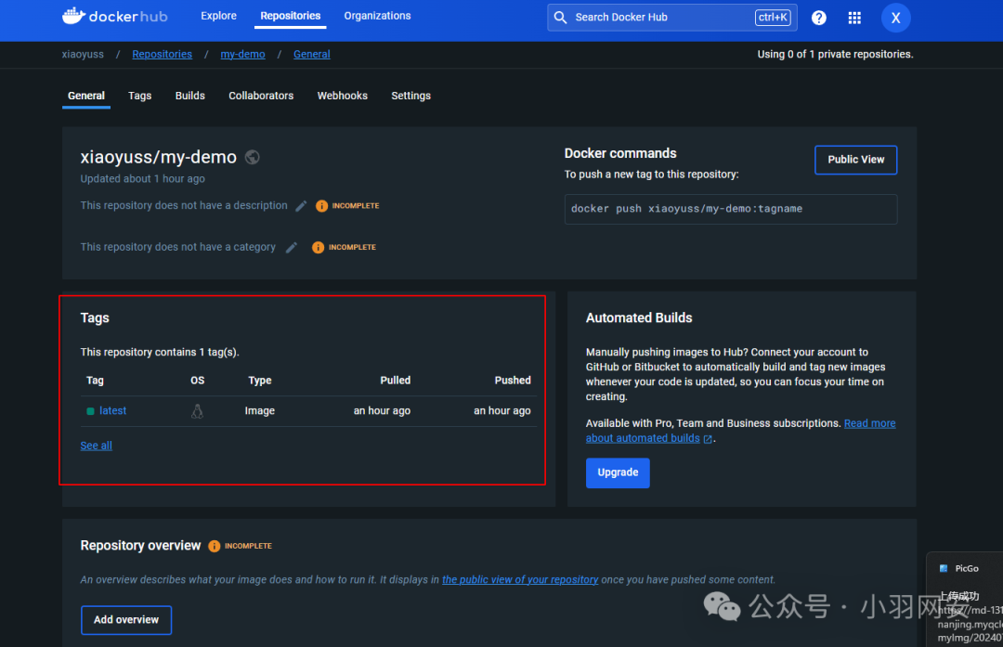This screenshot has height=647, width=1003.
Task: Click Repository overview INCOMPLETE info icon
Action: (215, 546)
